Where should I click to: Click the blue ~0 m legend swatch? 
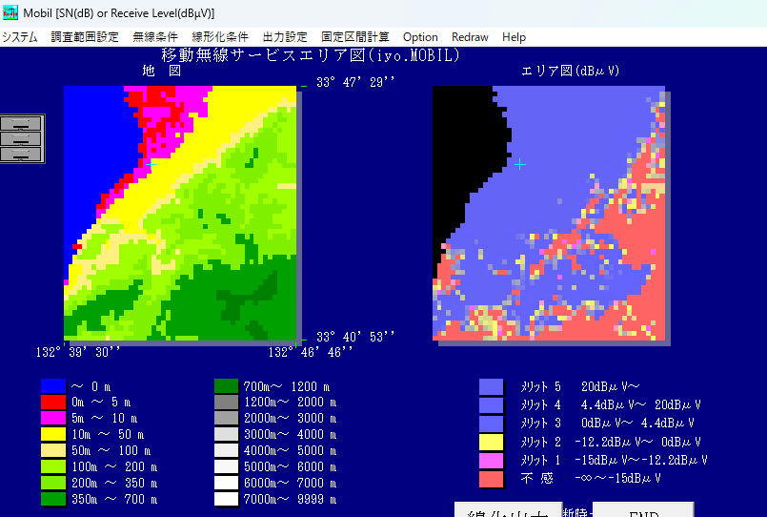(52, 386)
